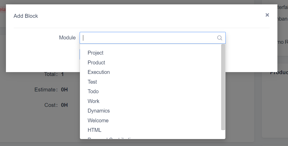
Task: Click the dropdown list scrollbar thumb
Action: [x=223, y=87]
